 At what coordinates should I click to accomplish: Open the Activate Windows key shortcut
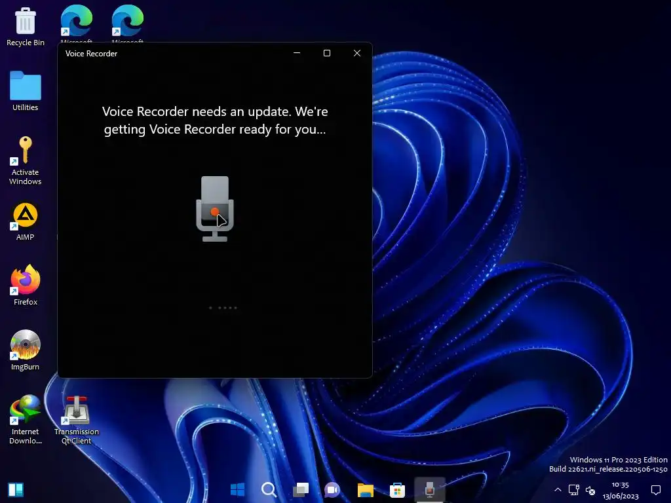26,160
